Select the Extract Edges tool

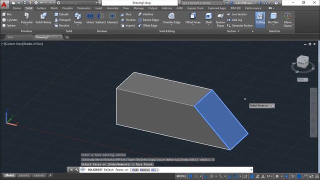coord(148,20)
